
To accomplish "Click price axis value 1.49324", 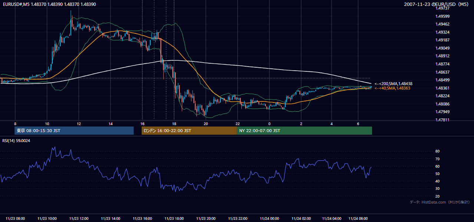I will pyautogui.click(x=442, y=32).
